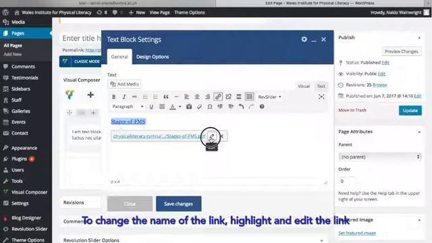Click the paste as text icon
Screen dimensions: 432x243
coord(189,107)
